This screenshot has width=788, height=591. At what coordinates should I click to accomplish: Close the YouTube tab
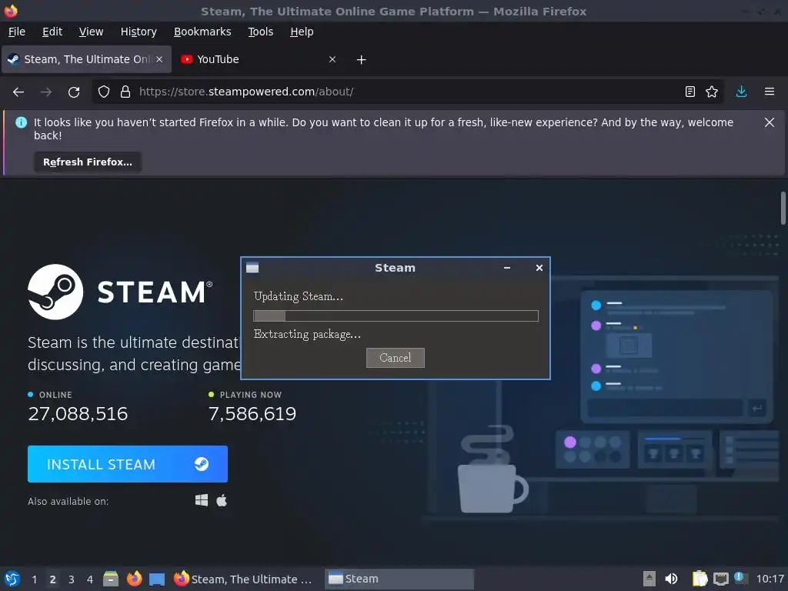(x=332, y=59)
